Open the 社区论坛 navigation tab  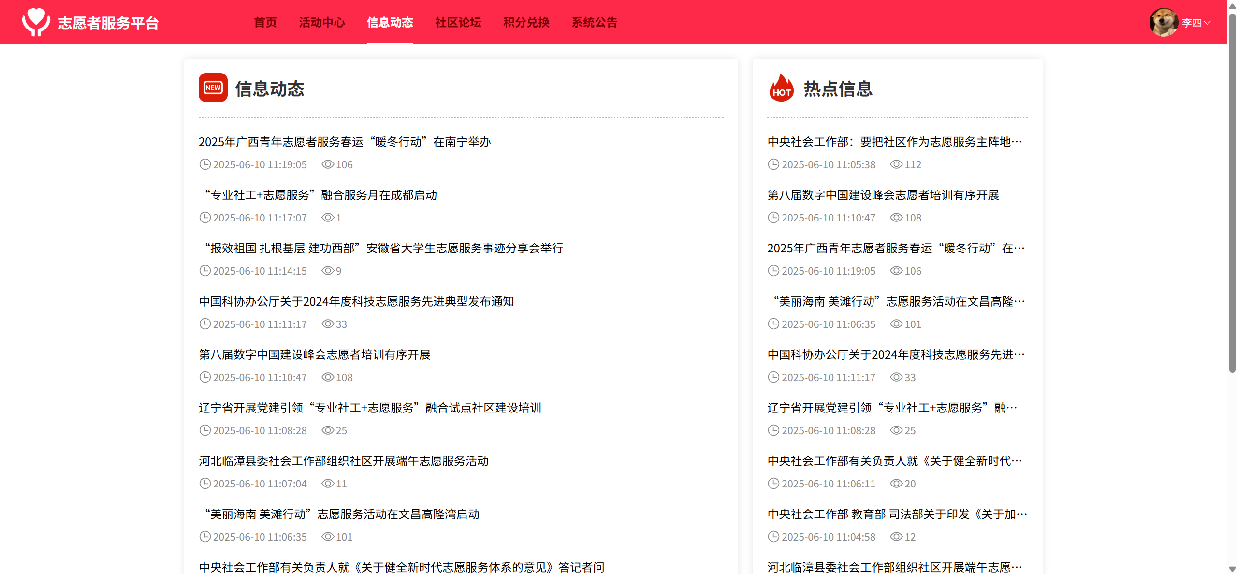[x=458, y=22]
